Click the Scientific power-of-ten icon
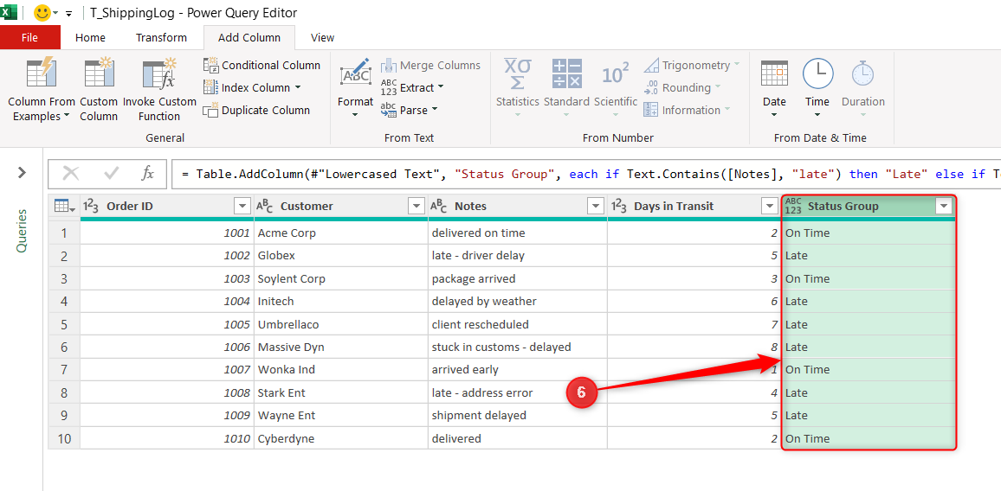 pyautogui.click(x=616, y=74)
